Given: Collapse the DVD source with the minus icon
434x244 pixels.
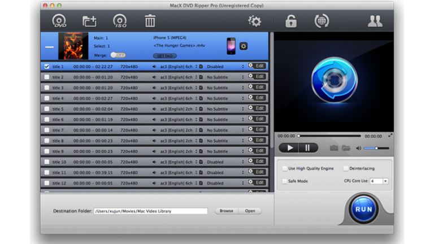Looking at the screenshot, I should click(x=50, y=47).
